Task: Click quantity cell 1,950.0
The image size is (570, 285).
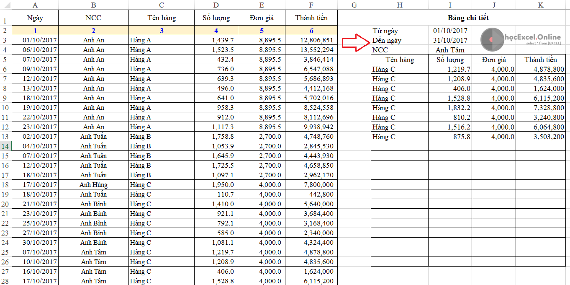Action: (216, 185)
